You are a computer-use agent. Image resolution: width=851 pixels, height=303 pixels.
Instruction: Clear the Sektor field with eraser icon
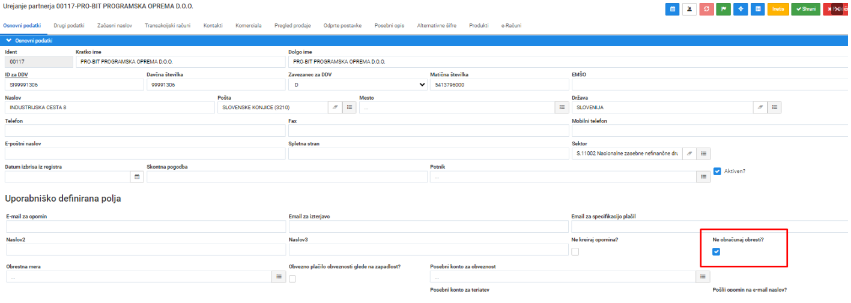point(689,154)
